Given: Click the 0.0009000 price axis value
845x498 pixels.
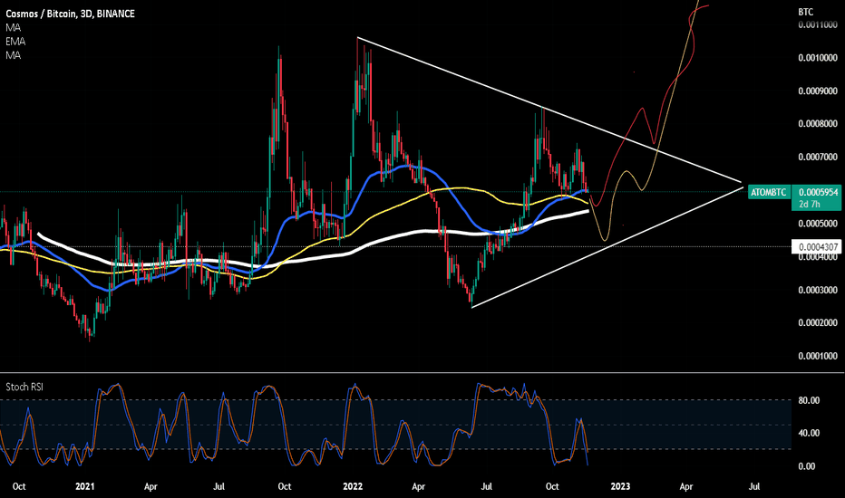Looking at the screenshot, I should point(818,91).
